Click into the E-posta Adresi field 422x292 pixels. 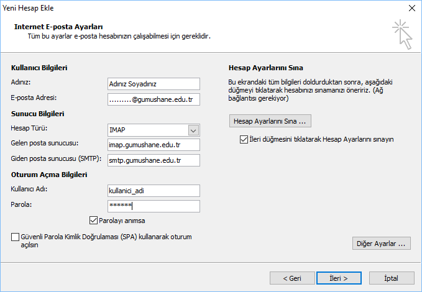point(153,98)
